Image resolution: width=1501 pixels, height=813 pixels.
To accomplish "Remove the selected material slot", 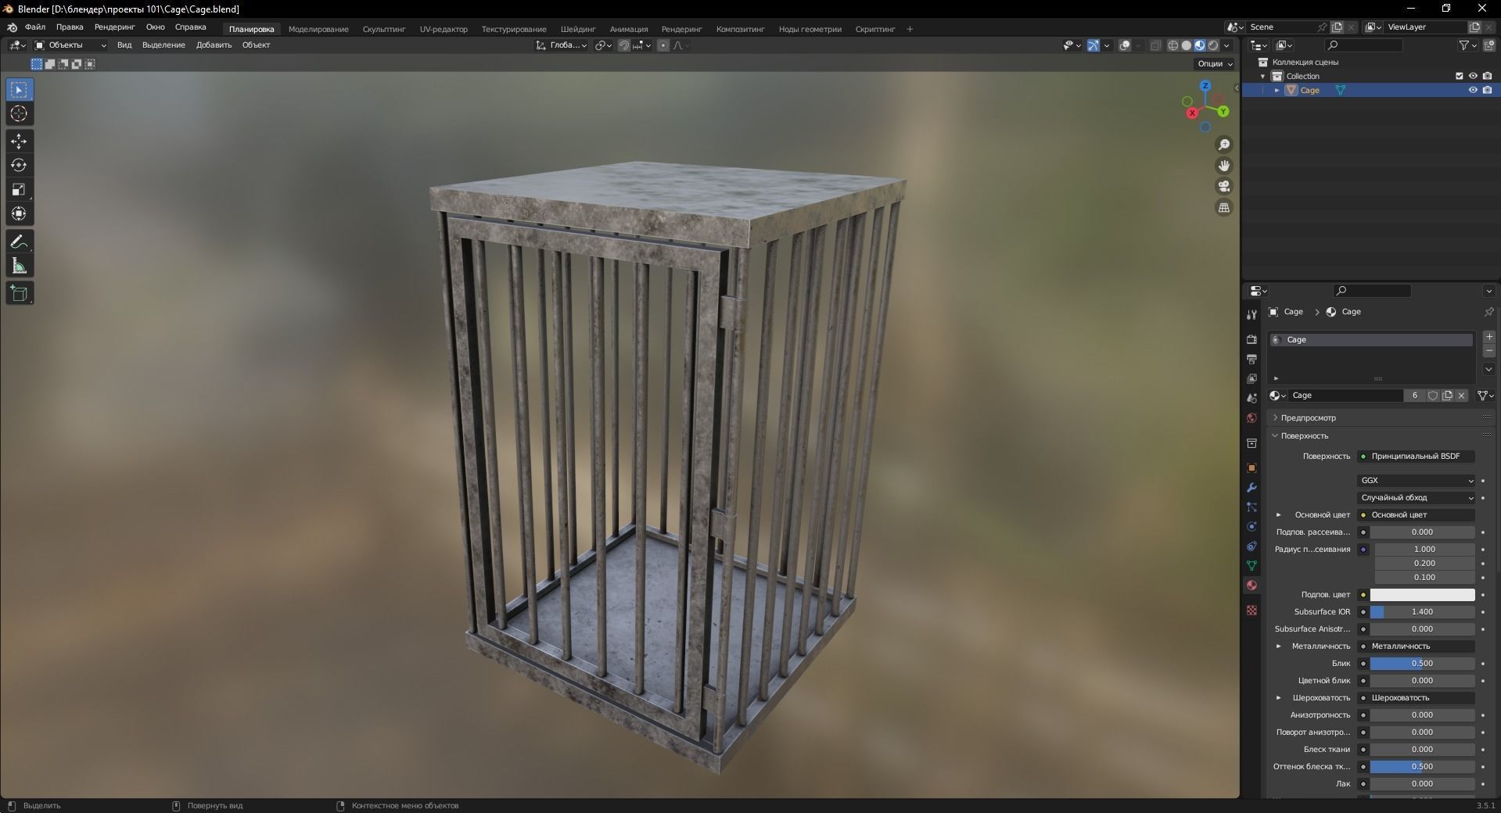I will (x=1489, y=351).
